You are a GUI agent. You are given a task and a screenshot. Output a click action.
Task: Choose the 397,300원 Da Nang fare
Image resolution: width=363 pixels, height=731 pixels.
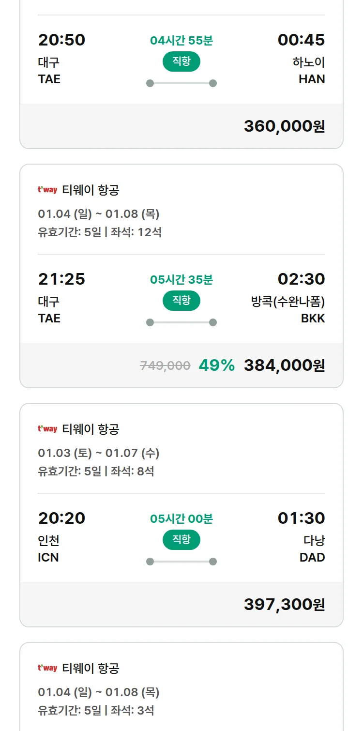[284, 605]
